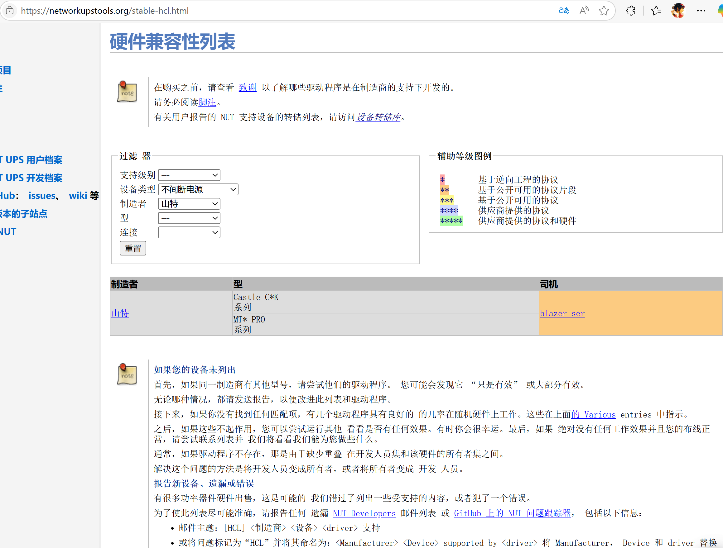
Task: Click the 硬件兼容性列表 page title
Action: pos(173,41)
